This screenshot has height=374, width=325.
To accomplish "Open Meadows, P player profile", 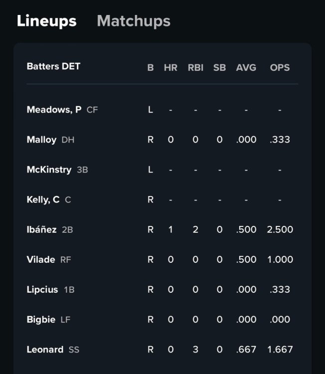I will [54, 110].
